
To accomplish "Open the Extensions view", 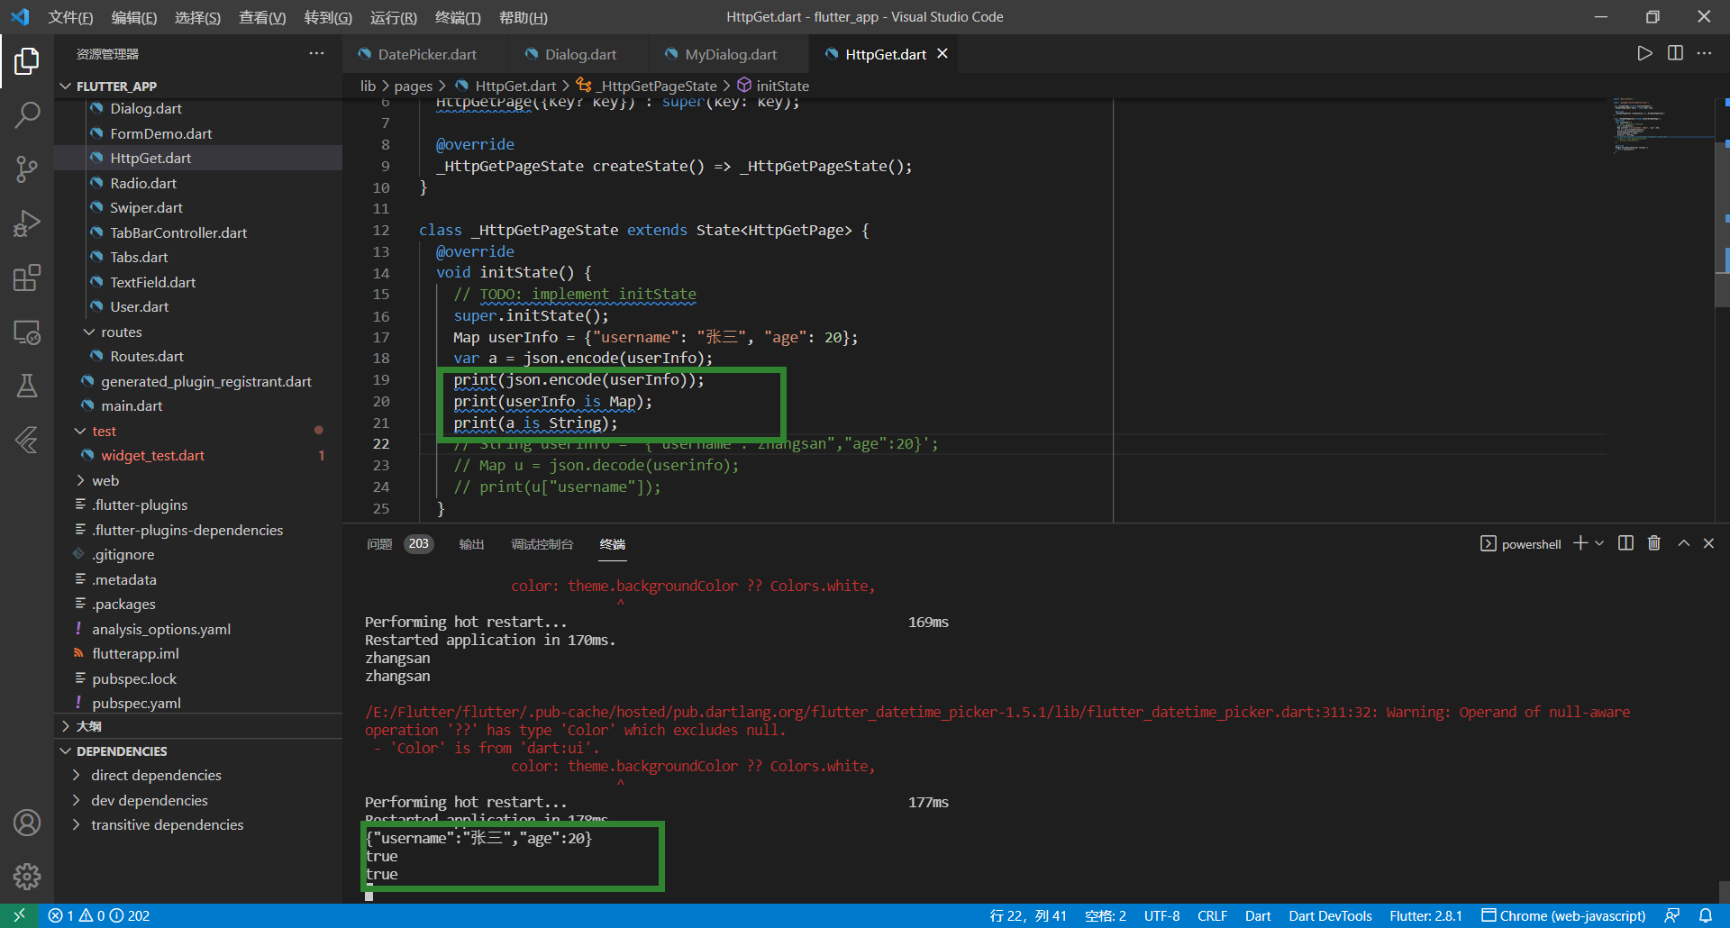I will click(27, 277).
